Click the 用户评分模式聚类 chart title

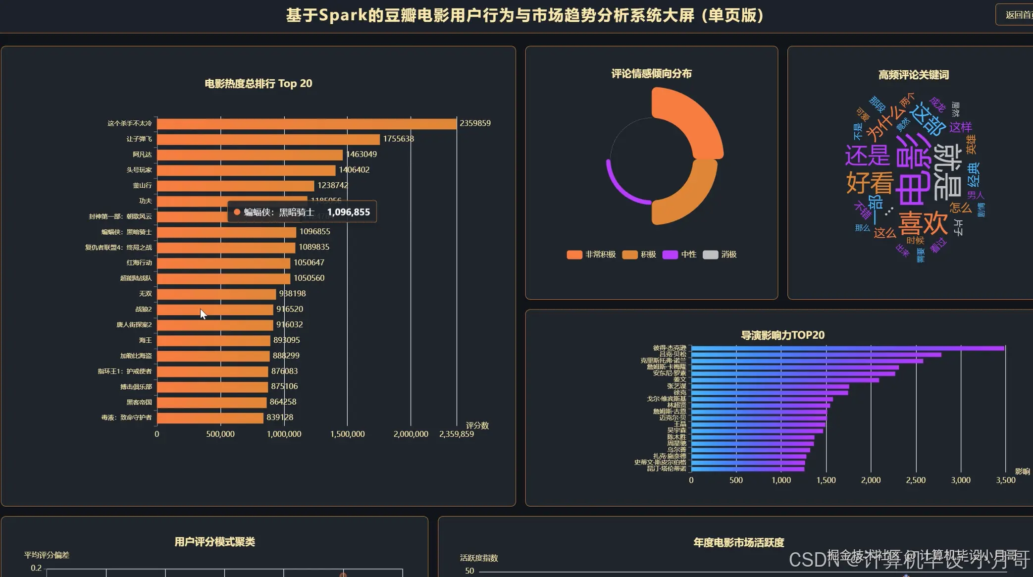[x=214, y=542]
